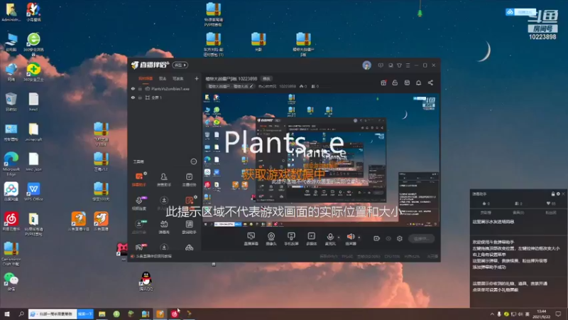
Task: Lock the fullscreen 1 source
Action: [x=140, y=97]
